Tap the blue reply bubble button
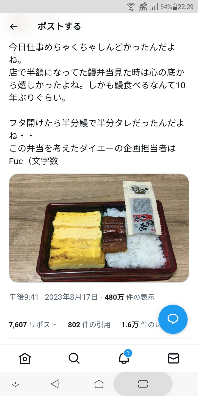Viewport: 198px width, 396px height. click(x=173, y=319)
